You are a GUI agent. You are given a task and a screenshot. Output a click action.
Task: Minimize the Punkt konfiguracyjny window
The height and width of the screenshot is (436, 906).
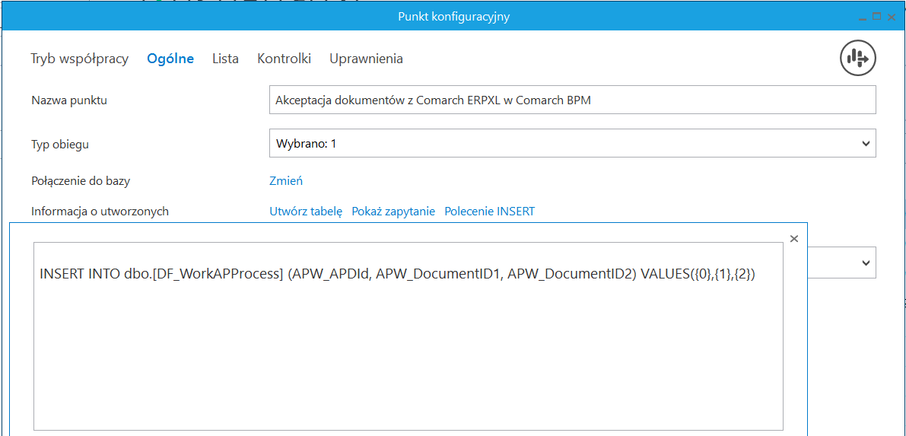tap(863, 17)
